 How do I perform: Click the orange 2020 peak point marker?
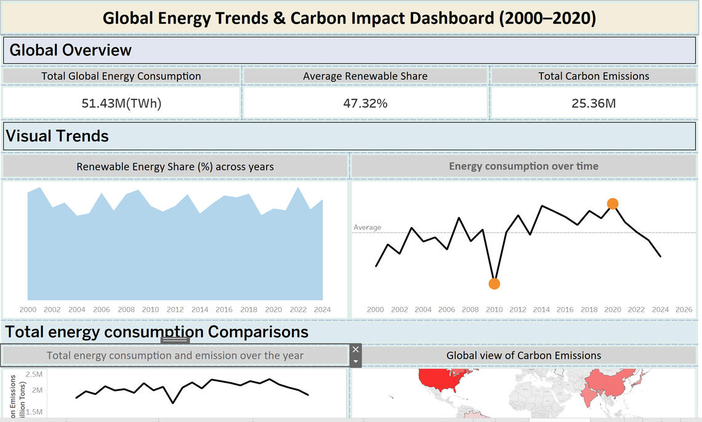click(612, 204)
